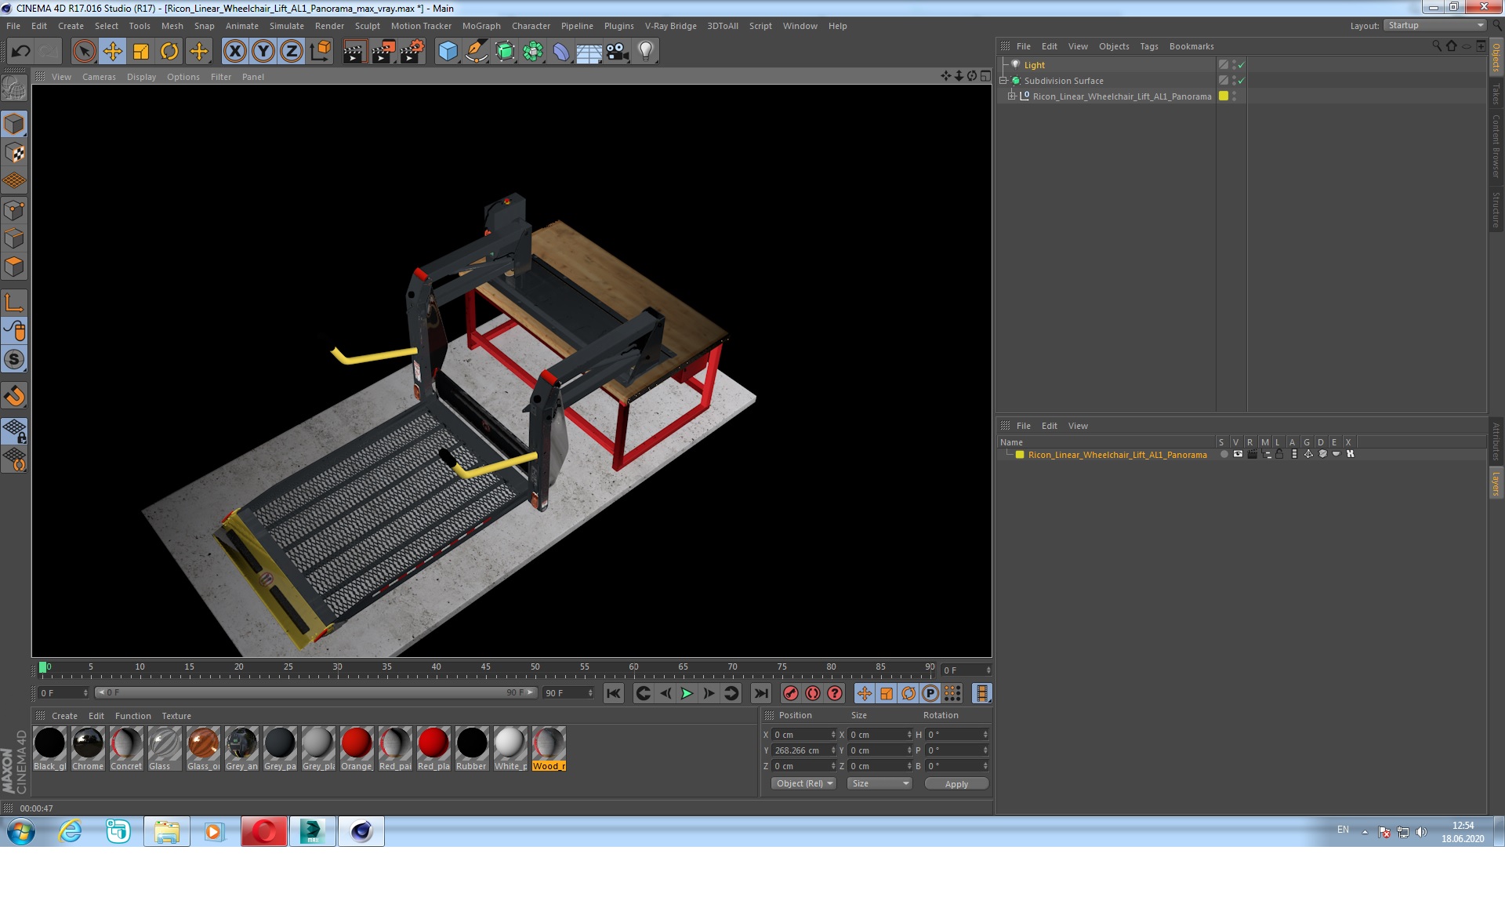Open the Render menu
The height and width of the screenshot is (908, 1505).
(329, 26)
